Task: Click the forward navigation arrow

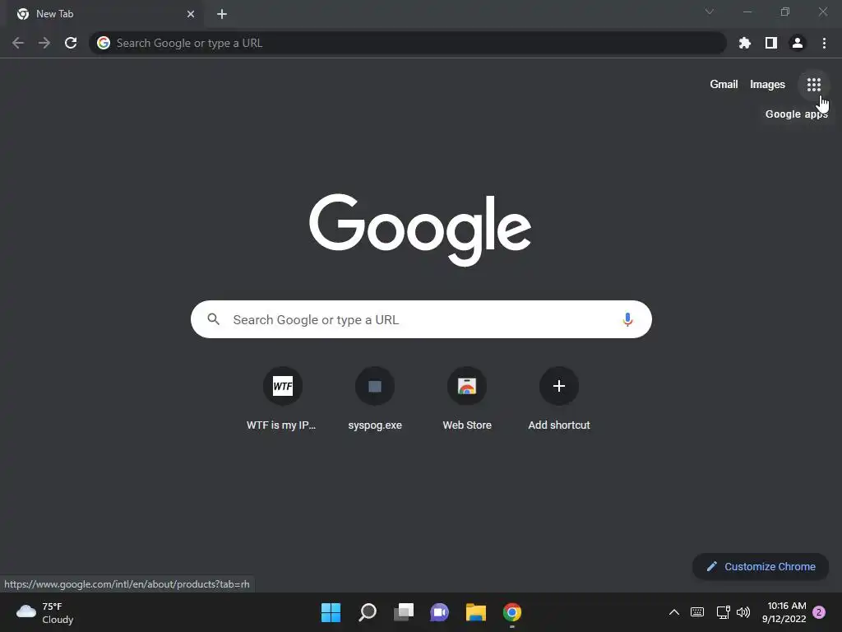Action: pos(44,43)
